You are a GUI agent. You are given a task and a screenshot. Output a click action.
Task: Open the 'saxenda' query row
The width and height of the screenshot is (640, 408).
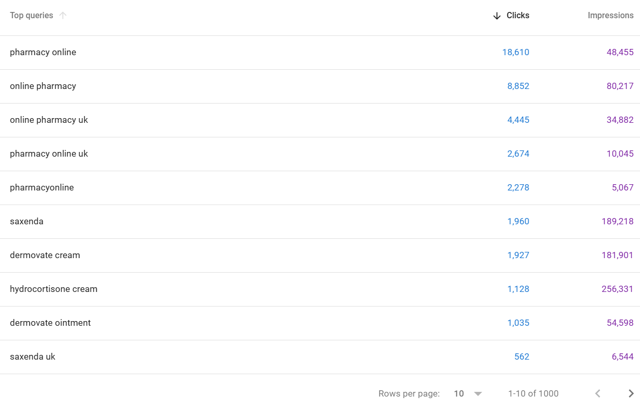coord(27,221)
